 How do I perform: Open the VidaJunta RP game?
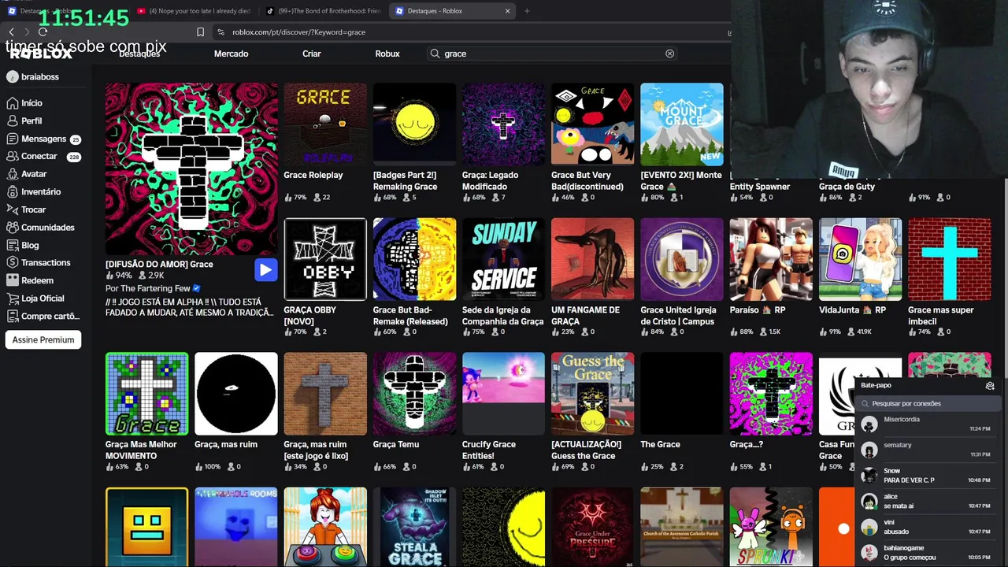pos(860,259)
